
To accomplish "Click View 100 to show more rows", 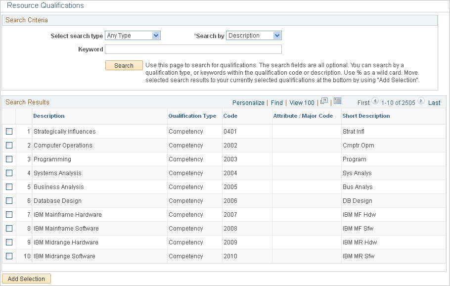I will click(x=302, y=102).
